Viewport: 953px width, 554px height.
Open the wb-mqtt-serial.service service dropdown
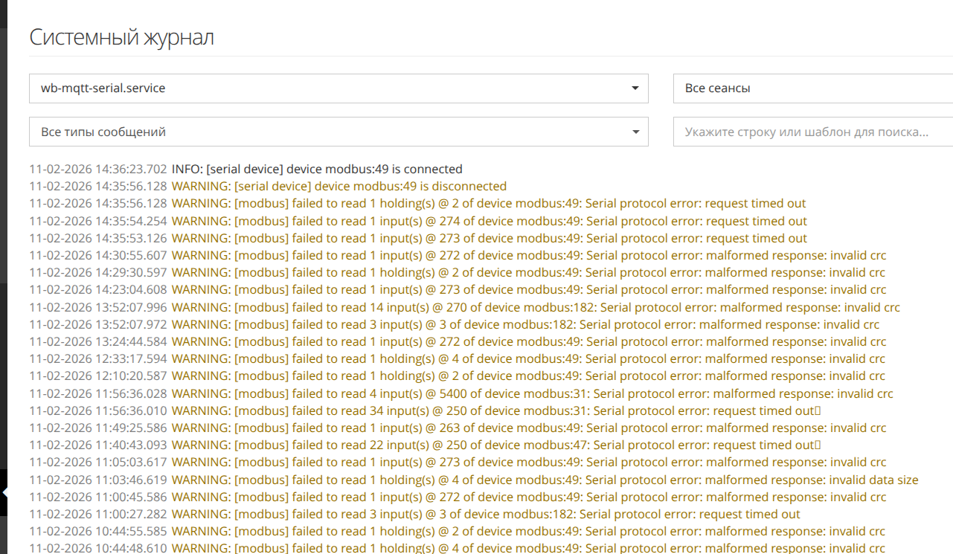click(x=338, y=88)
